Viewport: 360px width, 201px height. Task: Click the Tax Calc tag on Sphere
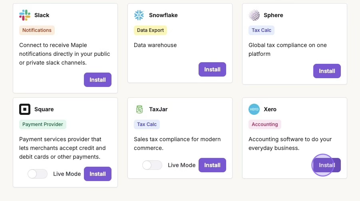(261, 30)
